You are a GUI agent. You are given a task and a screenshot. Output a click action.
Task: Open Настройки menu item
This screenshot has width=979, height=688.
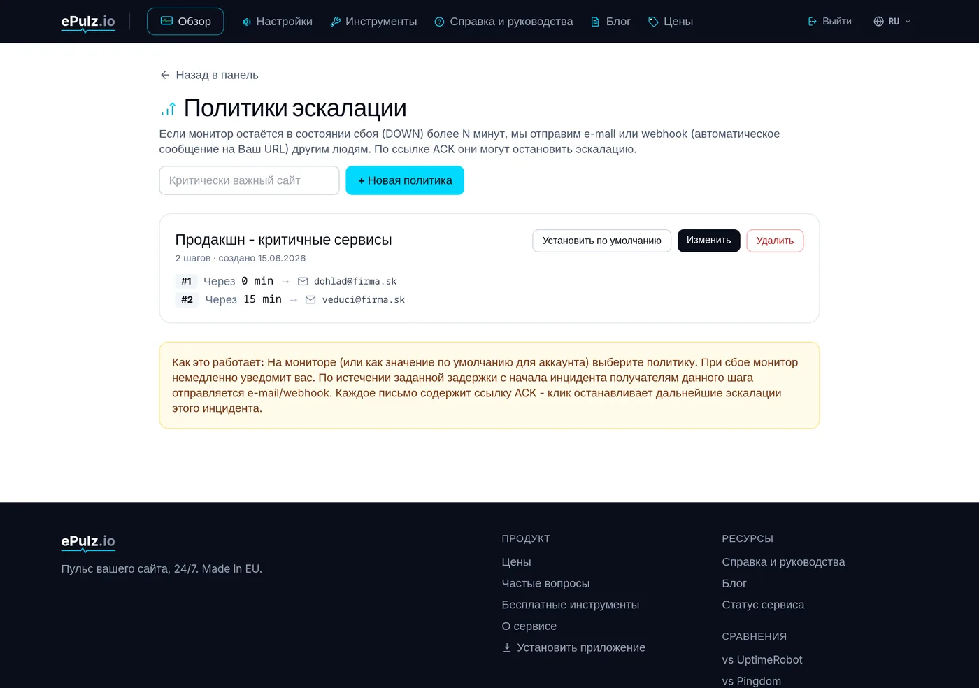click(x=278, y=22)
